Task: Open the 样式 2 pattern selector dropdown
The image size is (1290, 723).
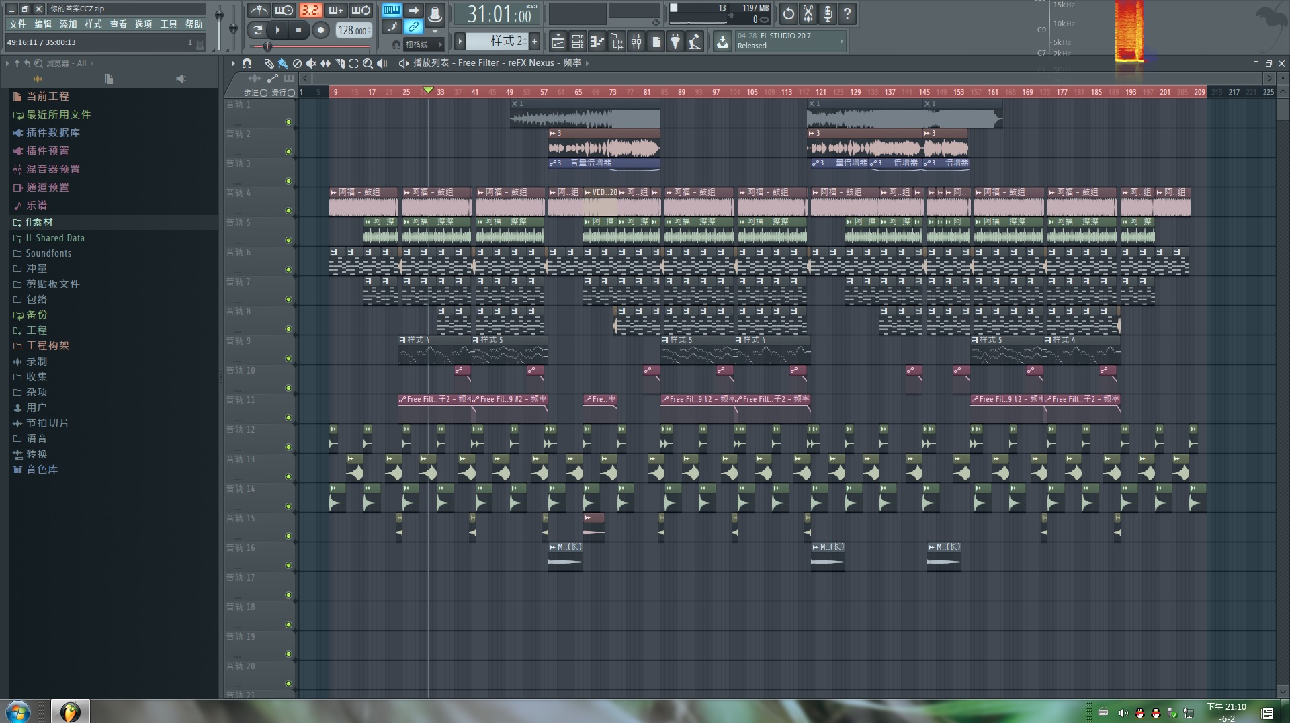Action: pyautogui.click(x=497, y=41)
